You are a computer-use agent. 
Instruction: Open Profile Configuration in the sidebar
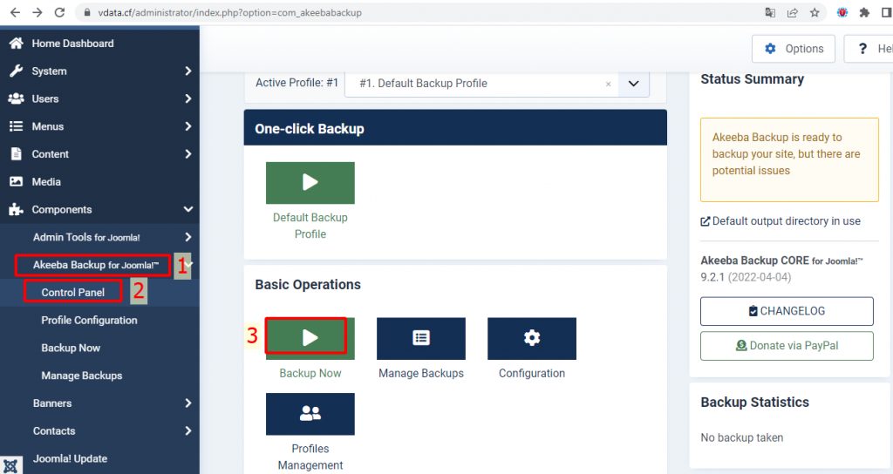tap(89, 321)
